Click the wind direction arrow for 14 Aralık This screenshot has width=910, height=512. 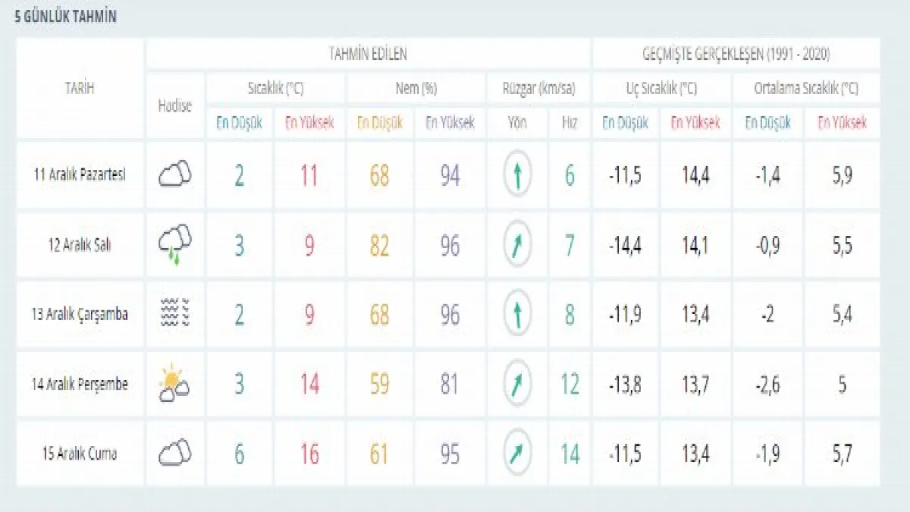(517, 384)
